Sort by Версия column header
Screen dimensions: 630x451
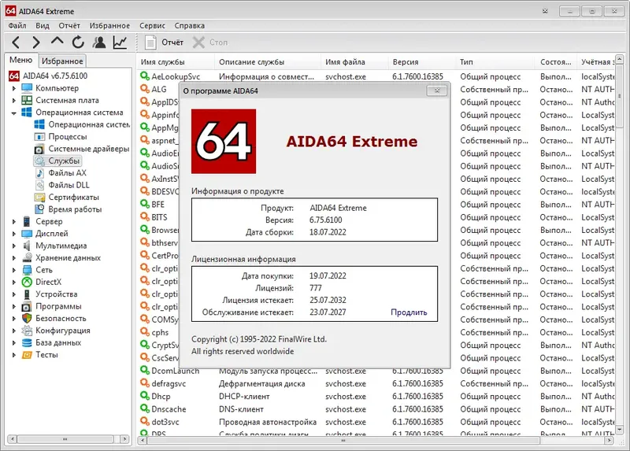coord(422,62)
